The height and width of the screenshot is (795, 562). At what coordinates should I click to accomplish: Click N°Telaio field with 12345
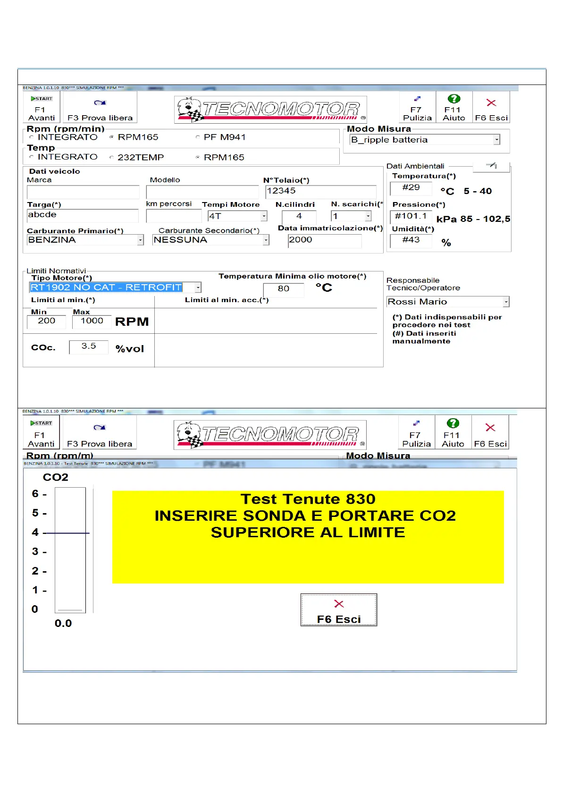click(x=321, y=192)
